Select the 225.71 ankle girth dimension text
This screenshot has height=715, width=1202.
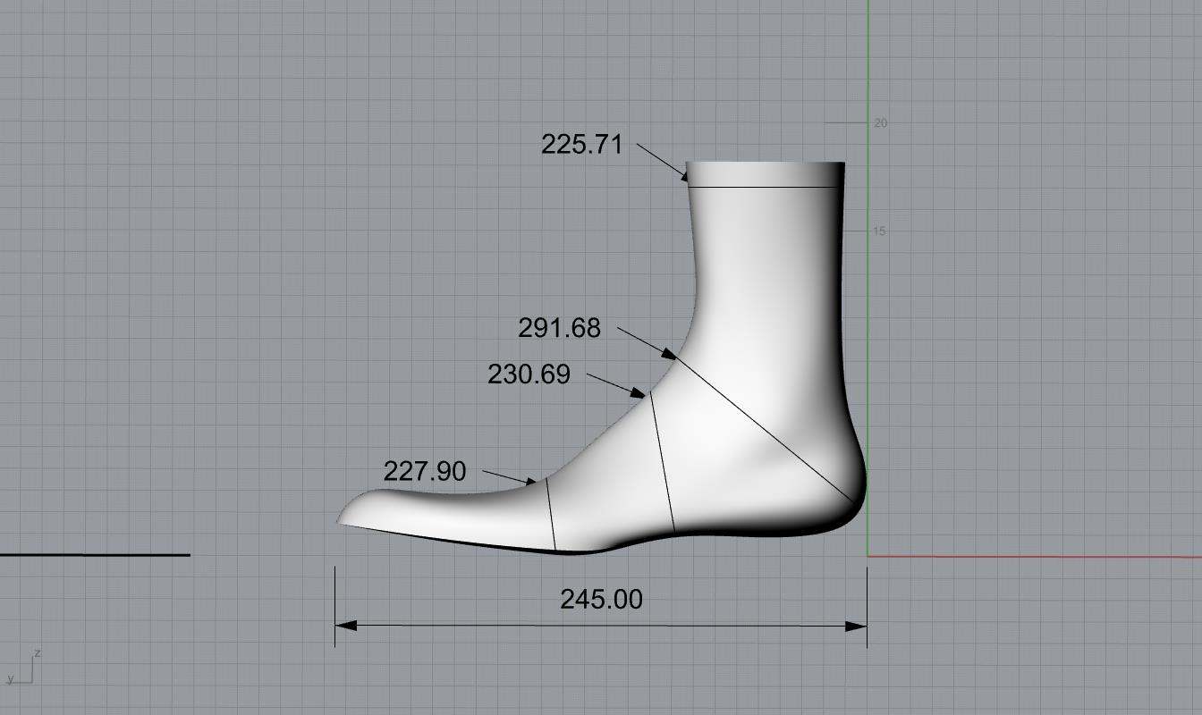pos(581,144)
